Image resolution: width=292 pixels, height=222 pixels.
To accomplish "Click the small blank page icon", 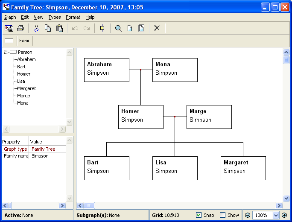I will tap(130, 28).
